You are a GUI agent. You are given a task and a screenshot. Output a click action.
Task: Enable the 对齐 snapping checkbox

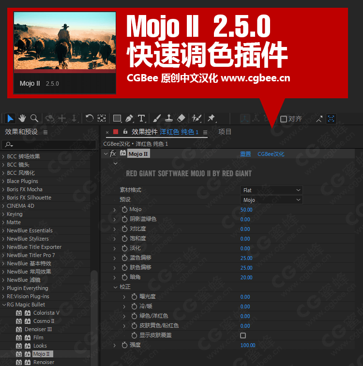[x=284, y=119]
